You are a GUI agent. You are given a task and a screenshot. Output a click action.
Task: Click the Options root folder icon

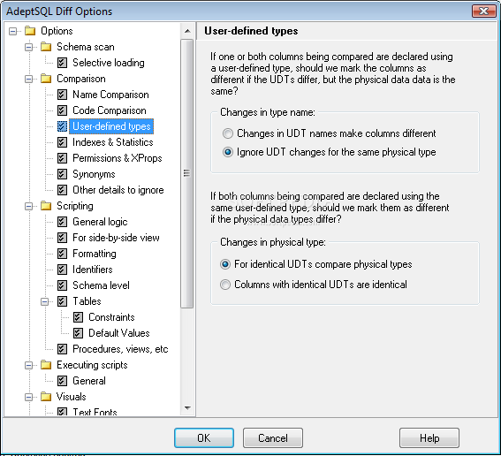click(30, 31)
